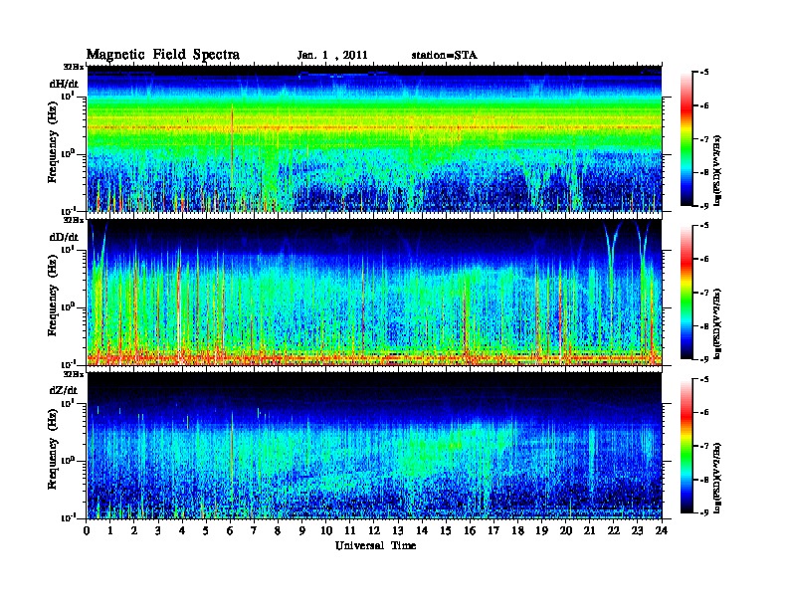
Task: Select the dD/dt panel label
Action: (64, 237)
